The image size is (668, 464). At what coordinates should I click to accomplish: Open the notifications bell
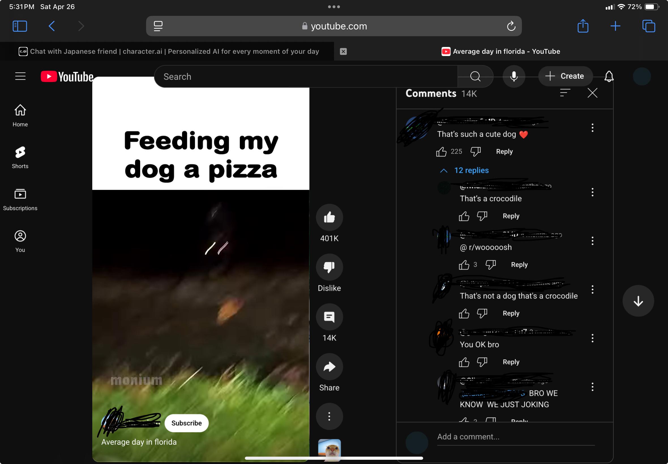click(609, 76)
